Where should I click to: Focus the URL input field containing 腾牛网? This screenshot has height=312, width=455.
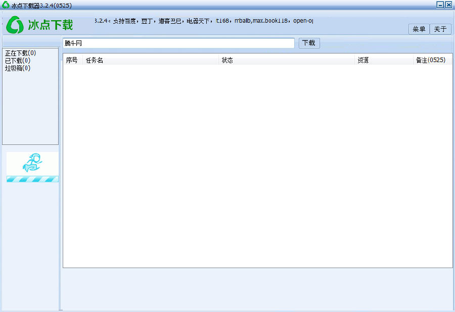pos(178,43)
